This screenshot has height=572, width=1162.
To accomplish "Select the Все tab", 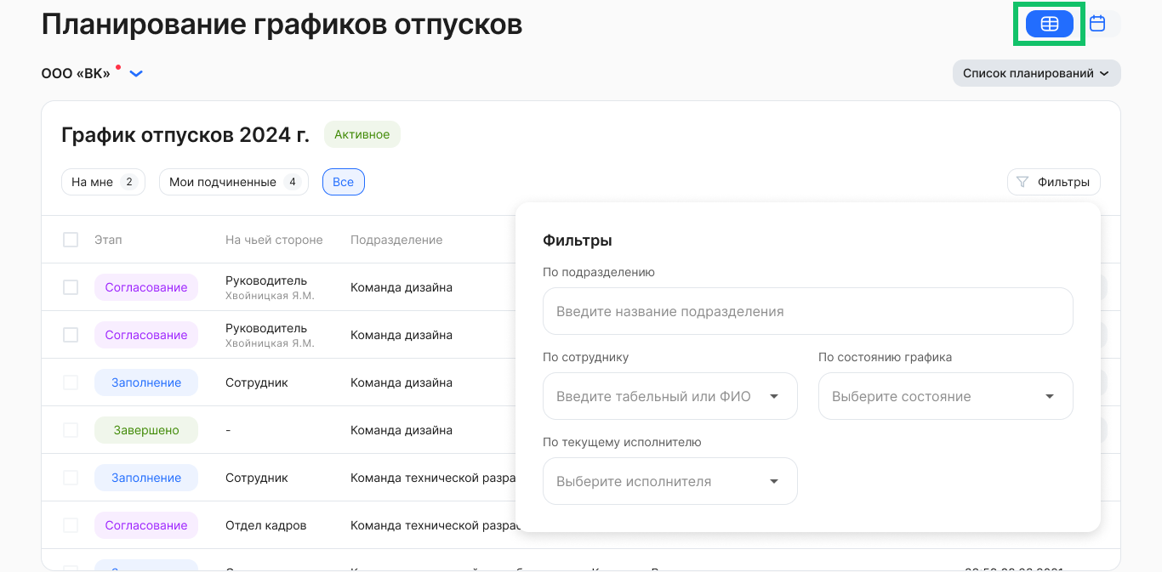I will pyautogui.click(x=344, y=182).
